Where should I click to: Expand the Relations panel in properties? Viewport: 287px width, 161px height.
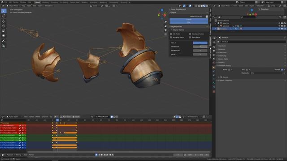(x=222, y=49)
